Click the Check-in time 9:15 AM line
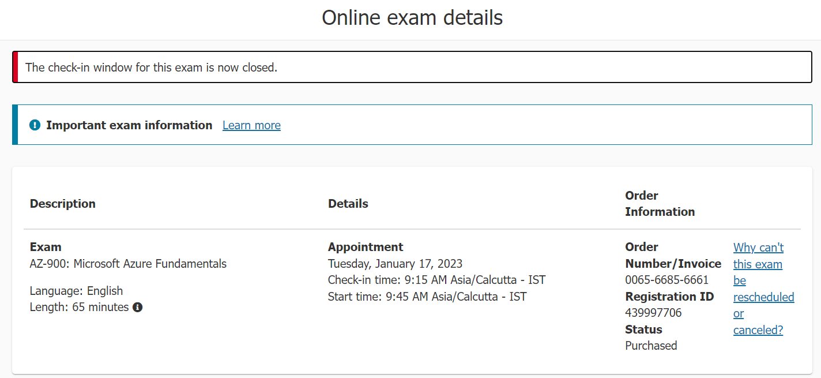Image resolution: width=821 pixels, height=378 pixels. point(436,280)
